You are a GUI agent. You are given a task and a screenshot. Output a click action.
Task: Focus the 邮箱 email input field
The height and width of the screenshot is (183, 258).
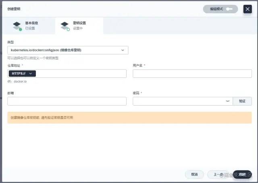tap(67, 101)
